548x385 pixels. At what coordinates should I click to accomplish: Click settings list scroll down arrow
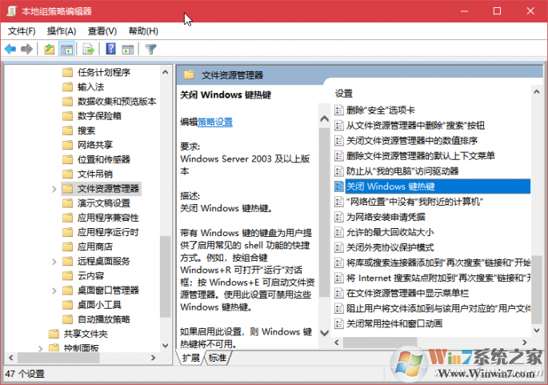[x=537, y=330]
